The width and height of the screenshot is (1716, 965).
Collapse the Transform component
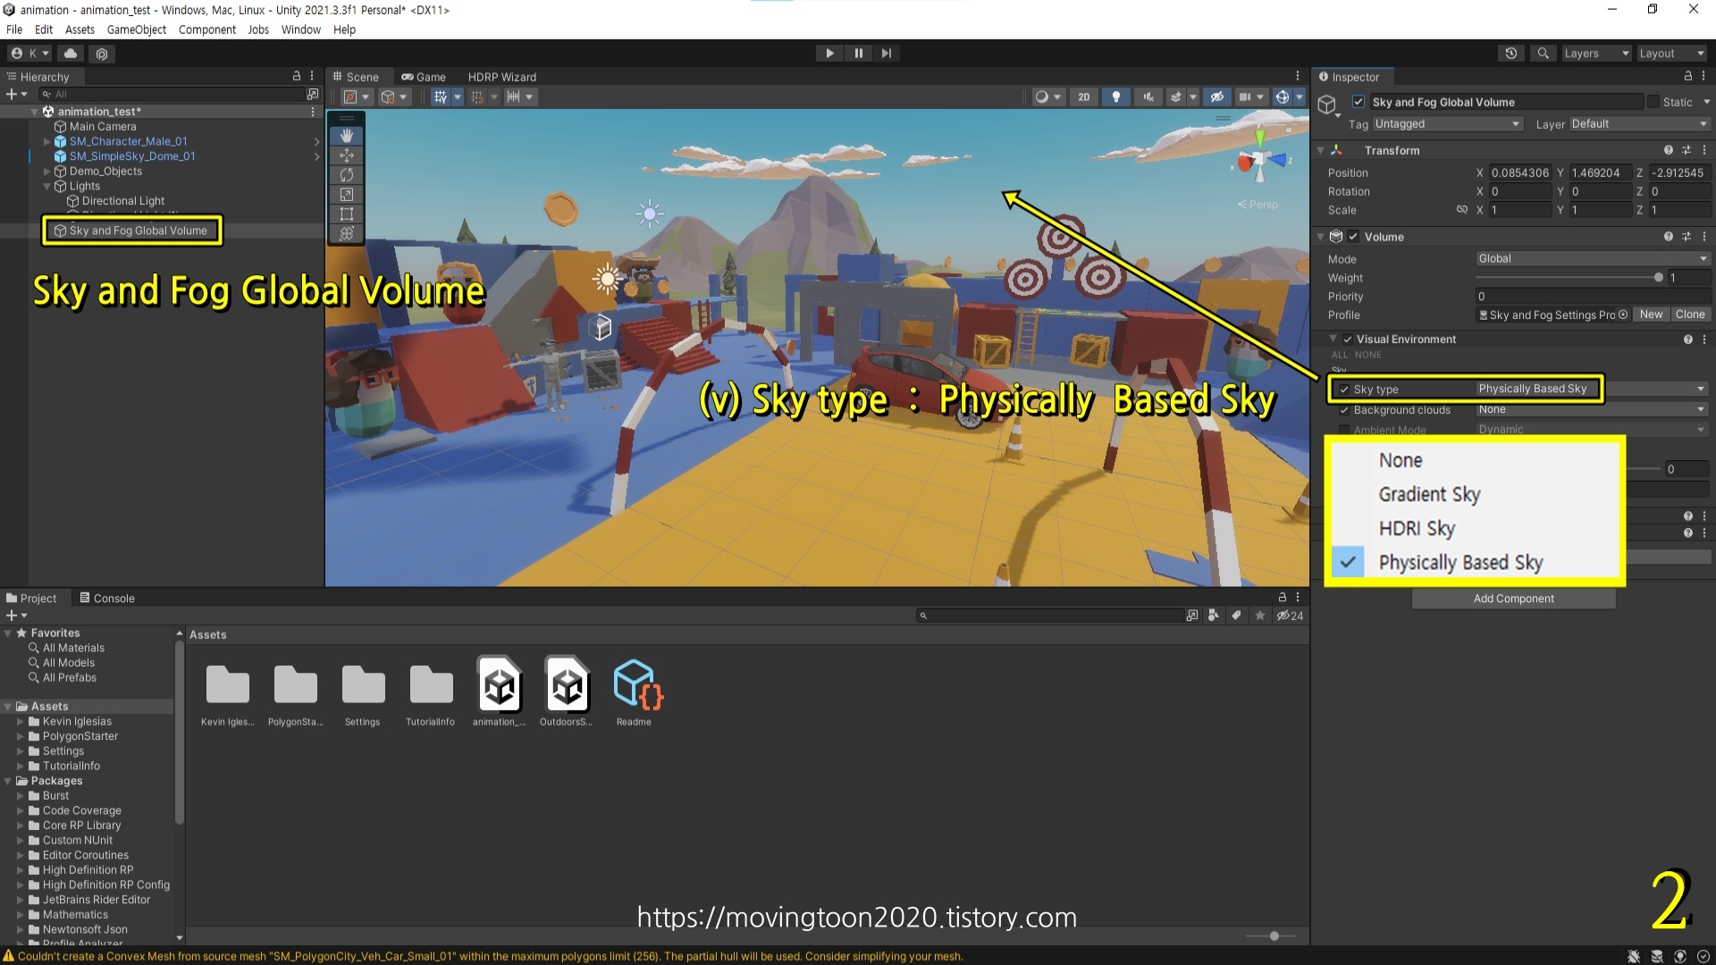coord(1321,150)
